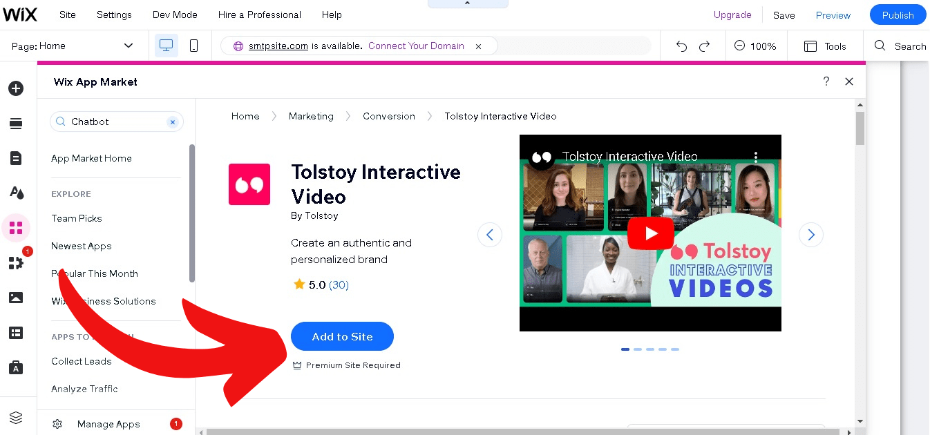
Task: Select Newest Apps category
Action: [x=82, y=246]
